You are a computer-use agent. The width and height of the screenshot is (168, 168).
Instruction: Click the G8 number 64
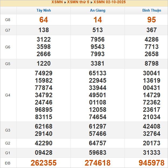click(x=43, y=20)
